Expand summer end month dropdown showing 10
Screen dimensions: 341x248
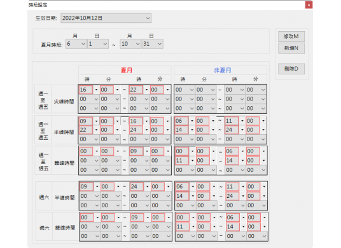click(130, 44)
